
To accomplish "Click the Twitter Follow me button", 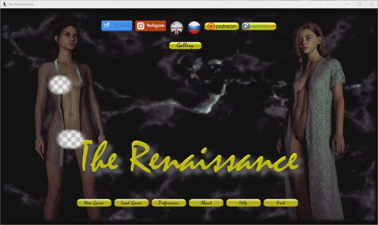I will [x=117, y=25].
